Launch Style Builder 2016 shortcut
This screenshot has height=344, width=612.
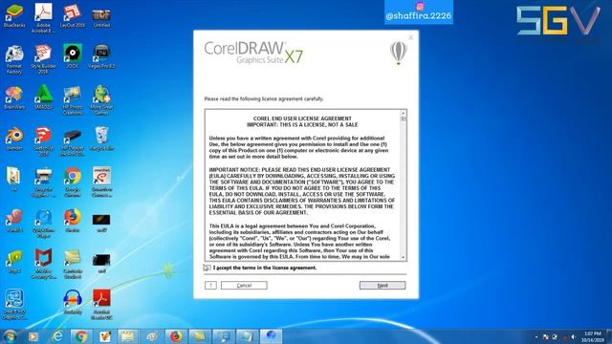pyautogui.click(x=43, y=59)
